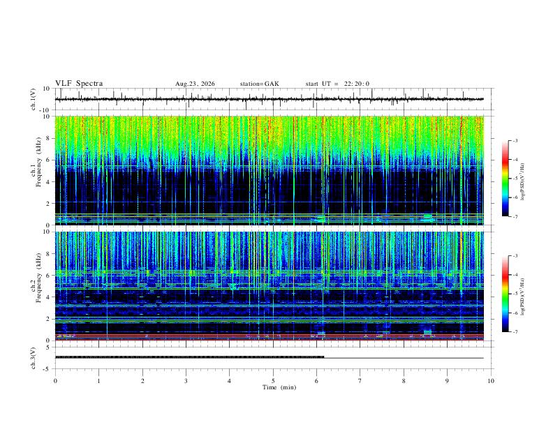Screen dimensions: 553x427
Task: Click the -3 label on ch.1 colorbar
Action: point(515,140)
